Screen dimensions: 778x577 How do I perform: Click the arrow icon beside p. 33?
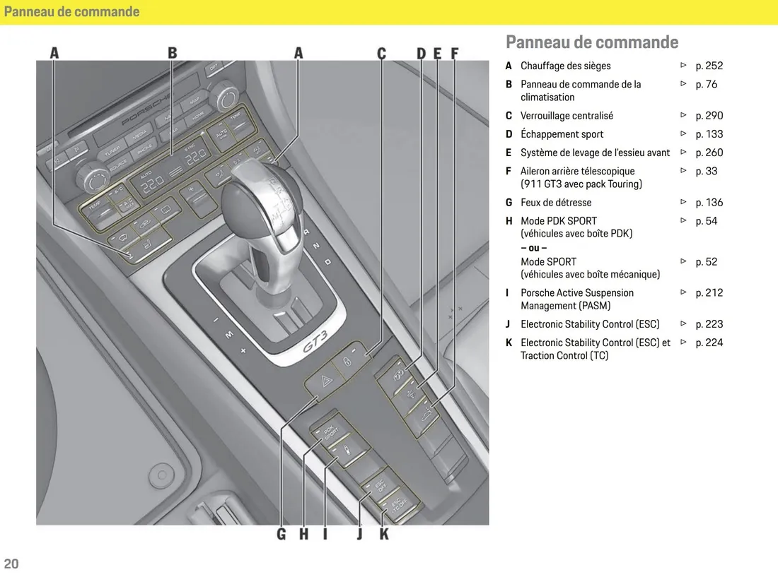coord(683,170)
